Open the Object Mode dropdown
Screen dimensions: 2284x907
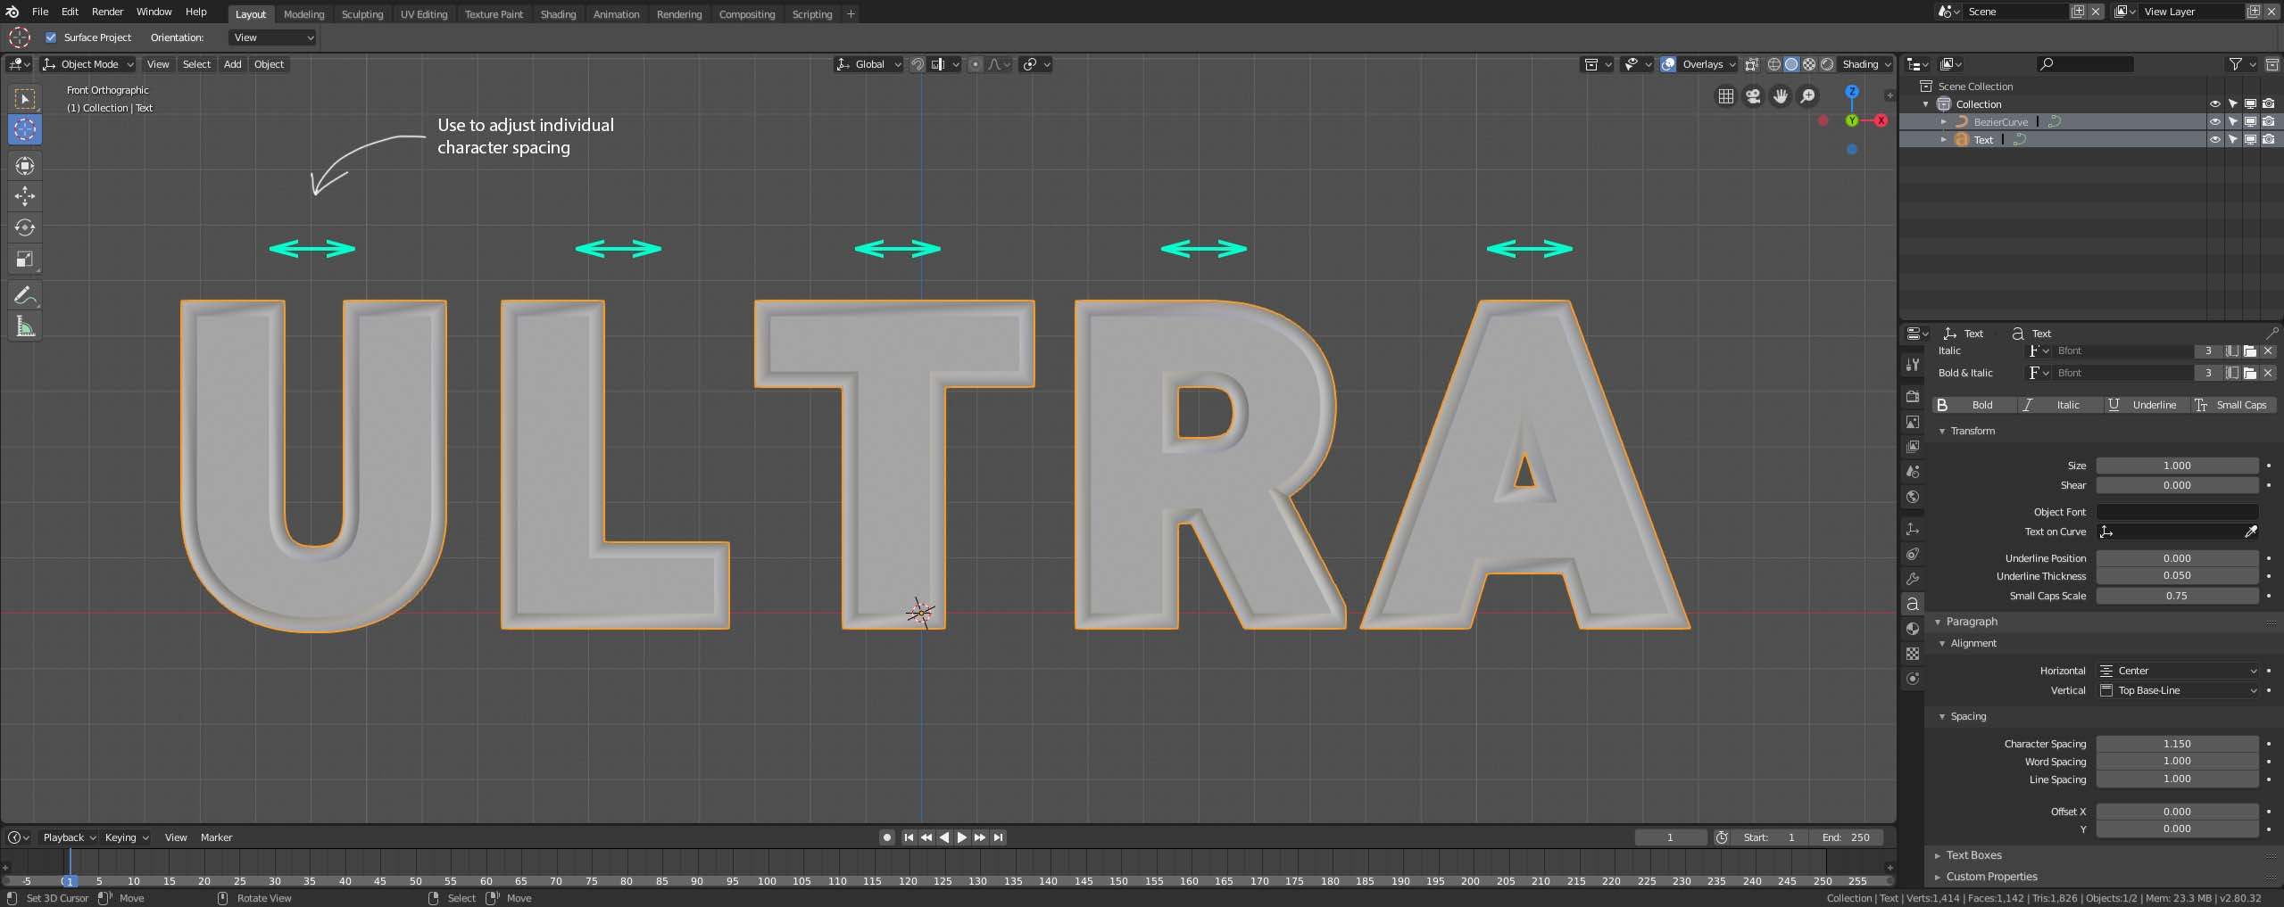click(x=88, y=64)
